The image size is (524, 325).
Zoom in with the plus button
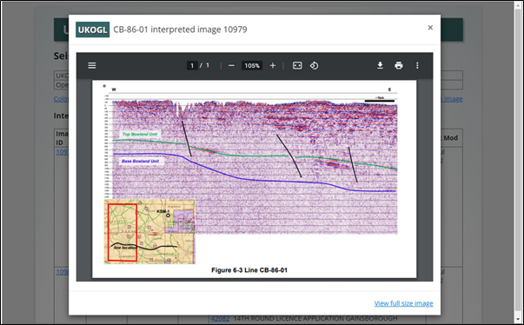[x=273, y=65]
